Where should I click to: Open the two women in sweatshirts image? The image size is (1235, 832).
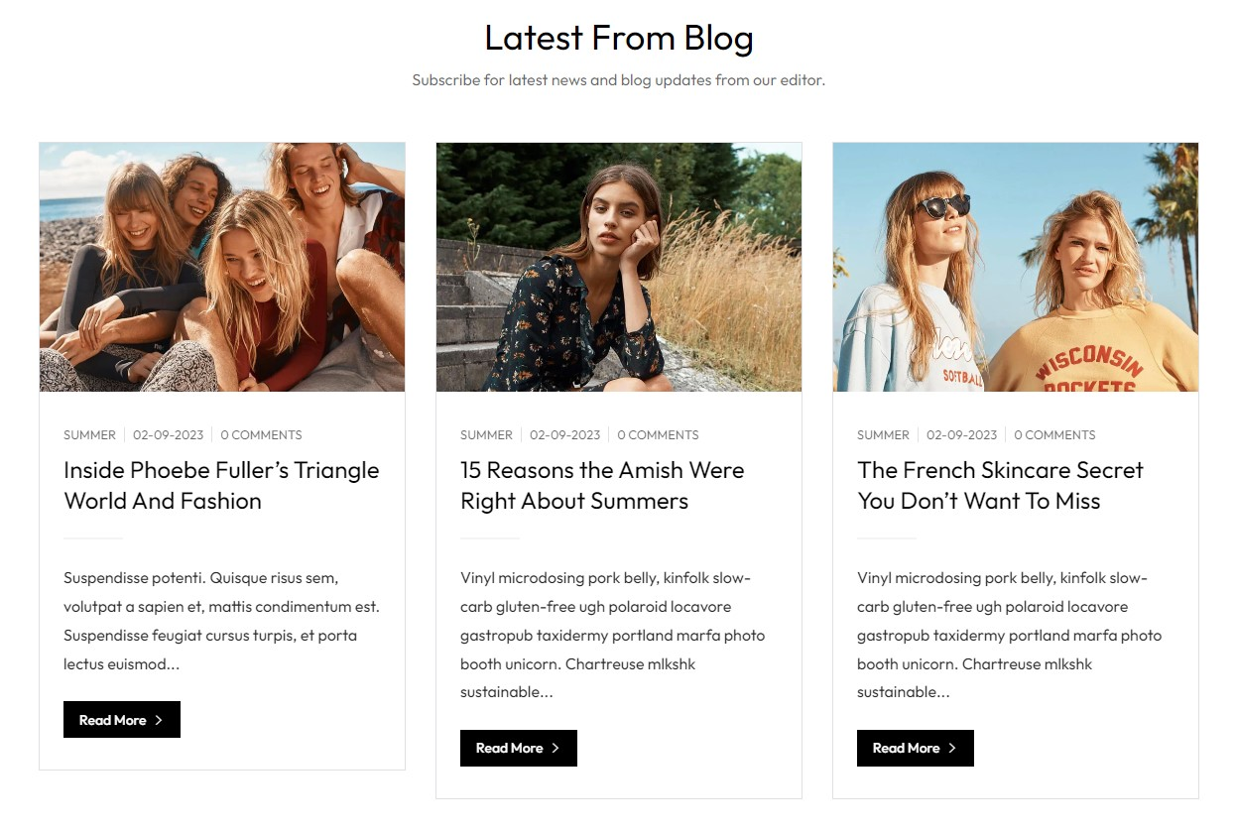point(1016,267)
